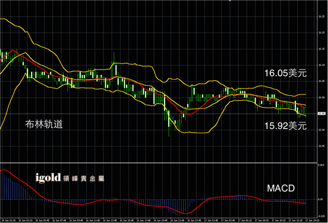Click the 16.10 price axis label
The width and height of the screenshot is (328, 223).
321,65
